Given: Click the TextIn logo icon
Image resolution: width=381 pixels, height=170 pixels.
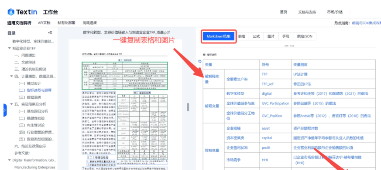Looking at the screenshot, I should (11, 12).
